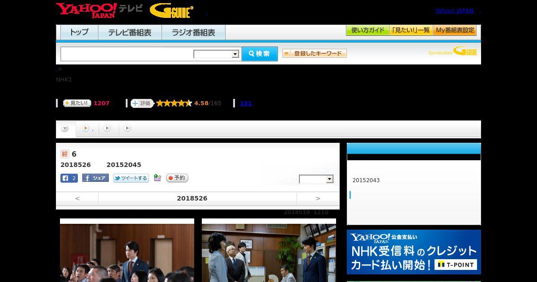Switch to the トップ tab

point(79,33)
